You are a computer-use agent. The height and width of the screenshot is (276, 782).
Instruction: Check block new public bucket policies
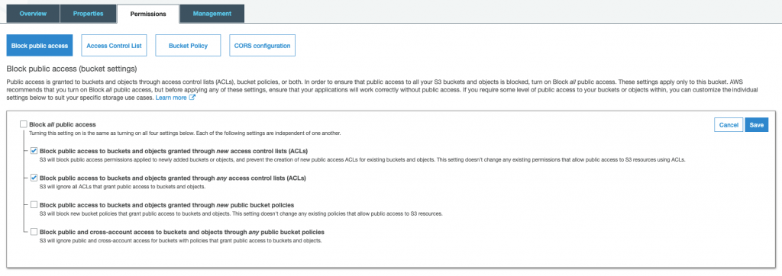pyautogui.click(x=34, y=205)
